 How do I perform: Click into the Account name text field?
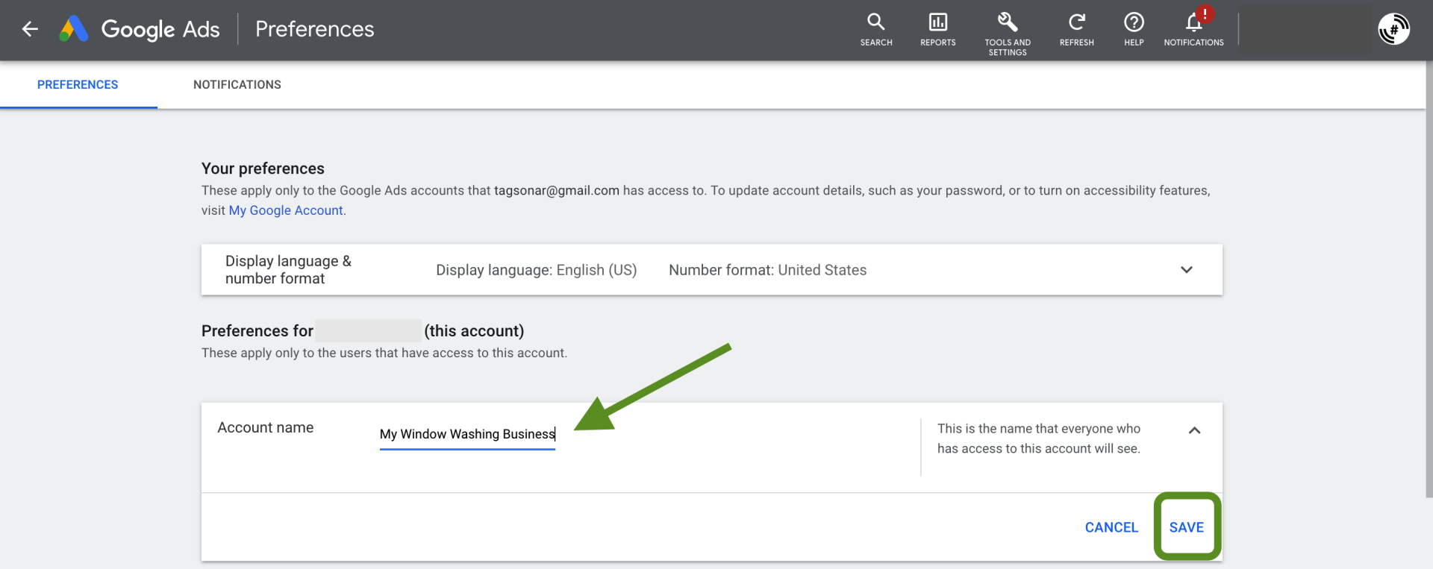(x=467, y=435)
